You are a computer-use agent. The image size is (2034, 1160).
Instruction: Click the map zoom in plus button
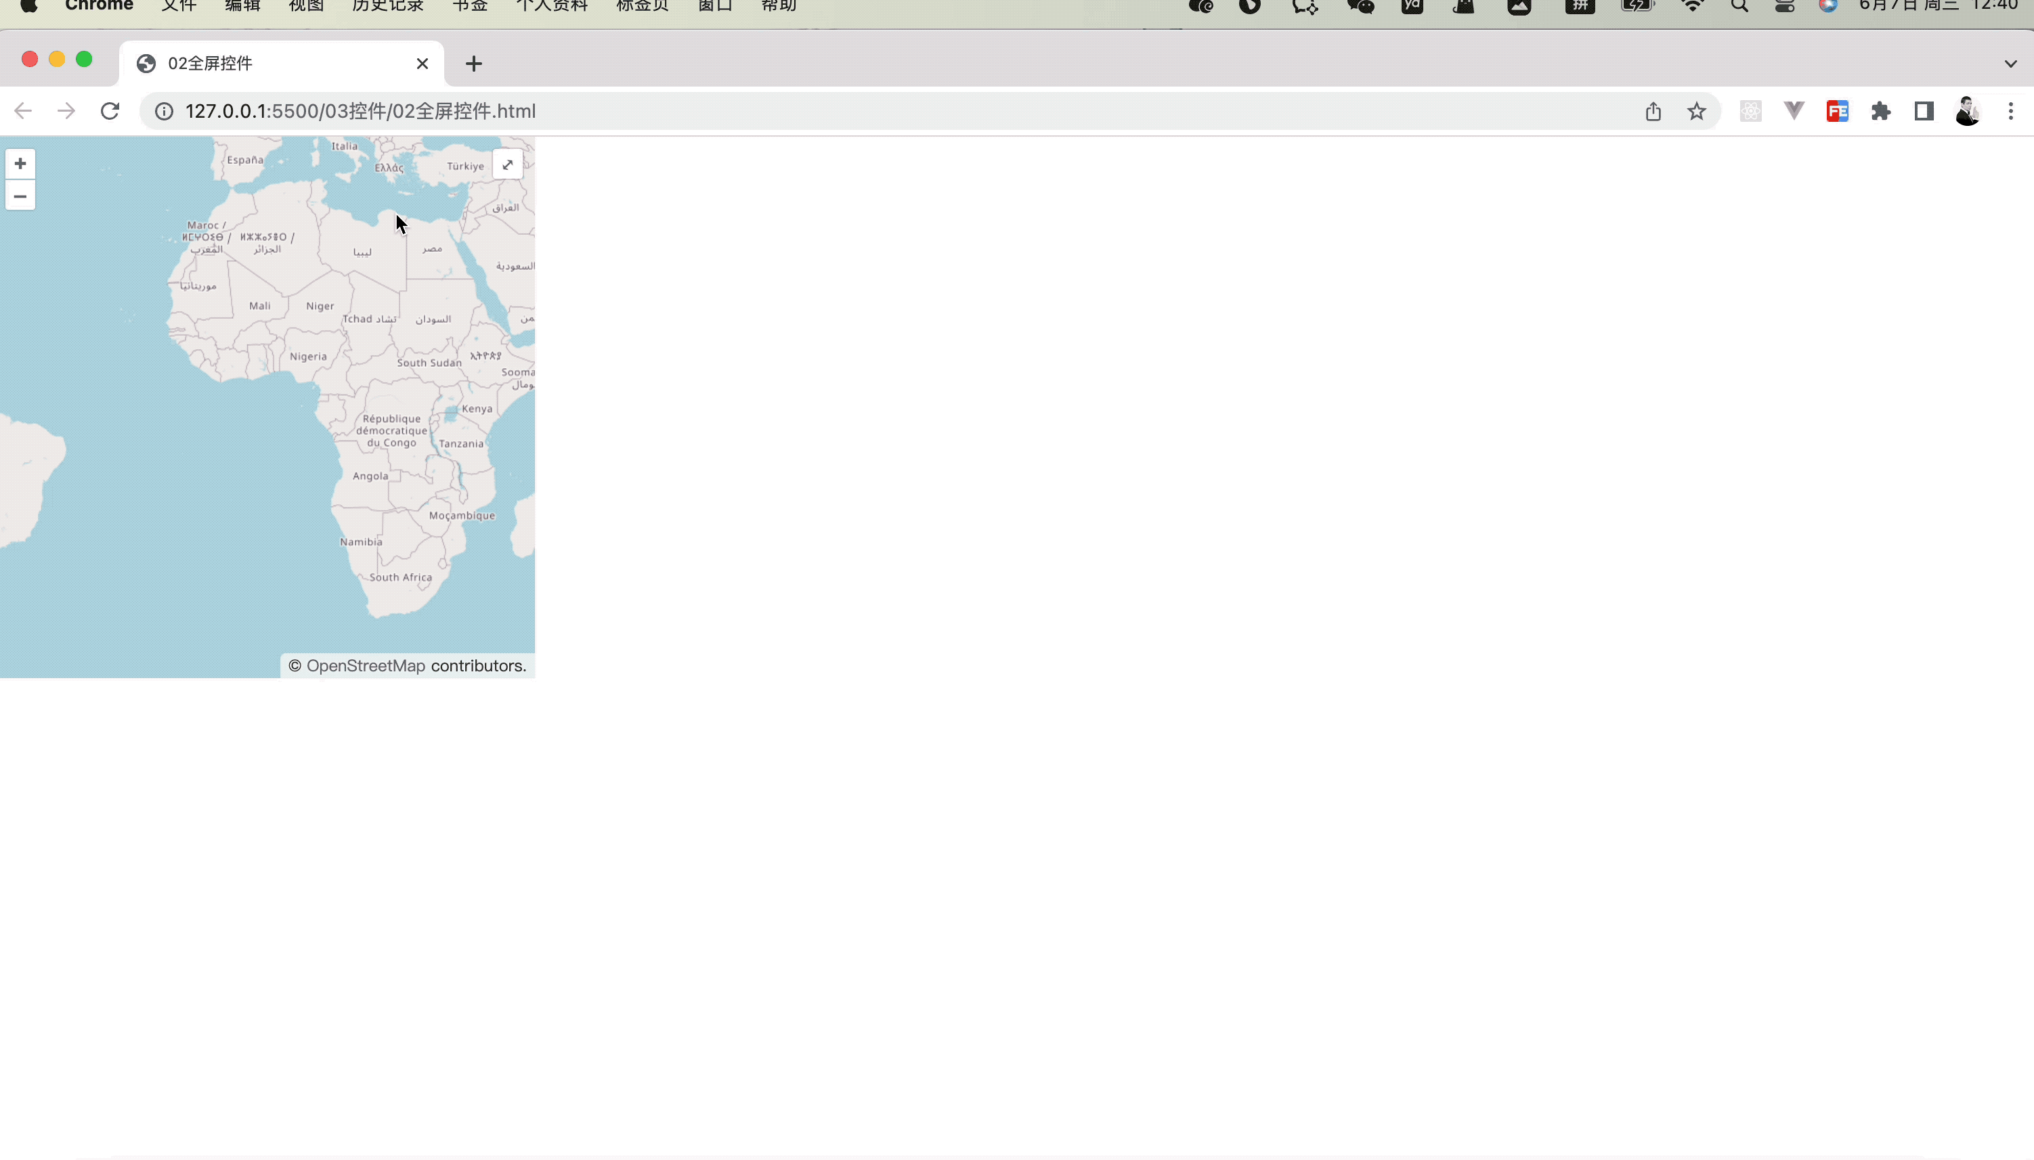[20, 163]
